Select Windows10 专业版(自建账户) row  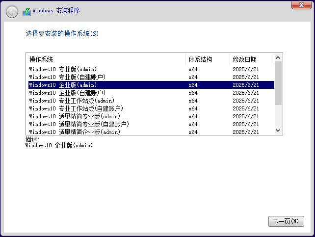click(151, 77)
